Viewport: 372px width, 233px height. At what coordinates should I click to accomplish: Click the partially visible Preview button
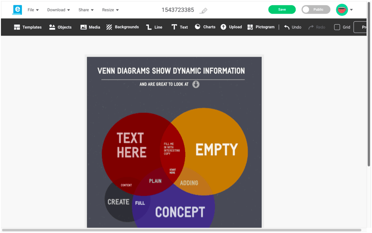click(x=360, y=28)
